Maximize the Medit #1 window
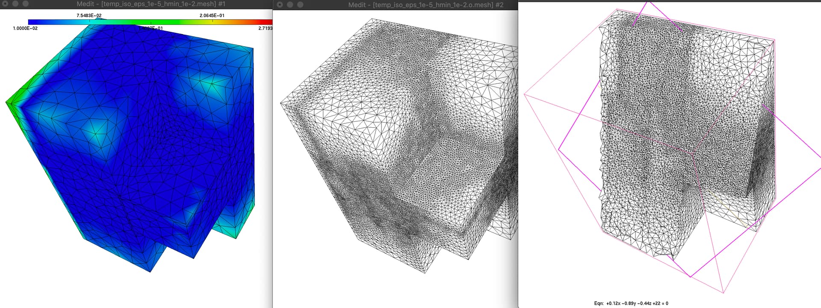Viewport: 821px width, 308px height. pyautogui.click(x=25, y=4)
